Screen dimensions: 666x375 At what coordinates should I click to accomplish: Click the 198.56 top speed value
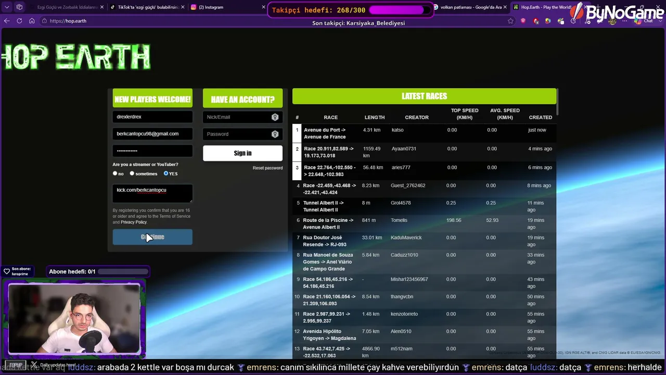(x=454, y=220)
